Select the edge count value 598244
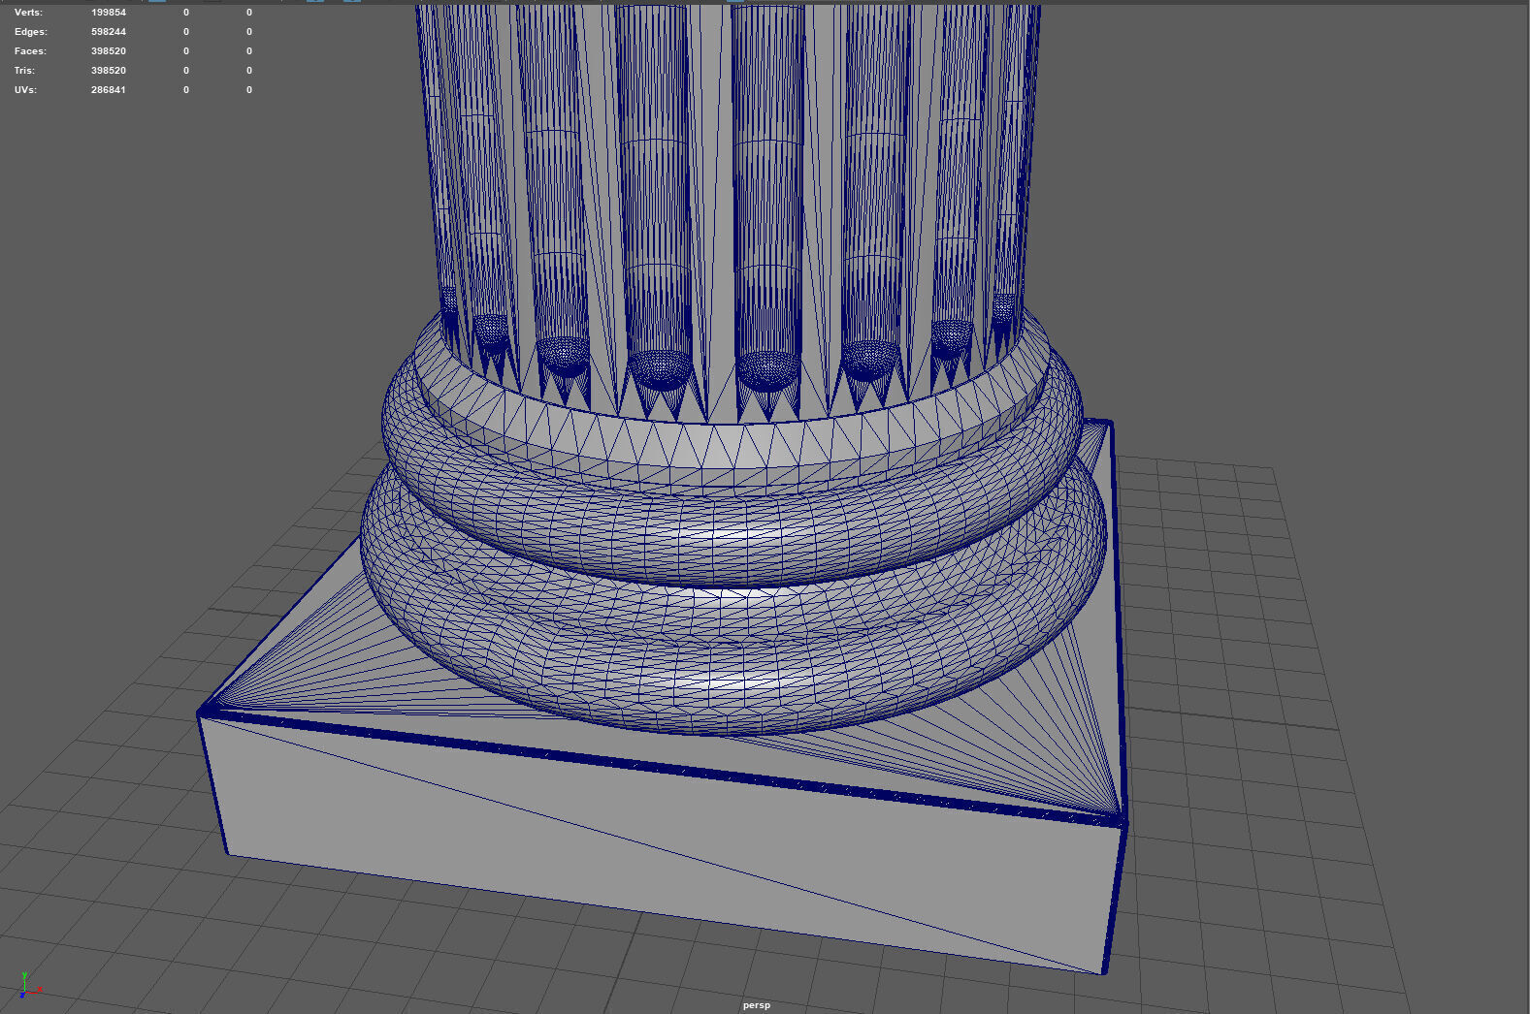1530x1014 pixels. tap(109, 32)
